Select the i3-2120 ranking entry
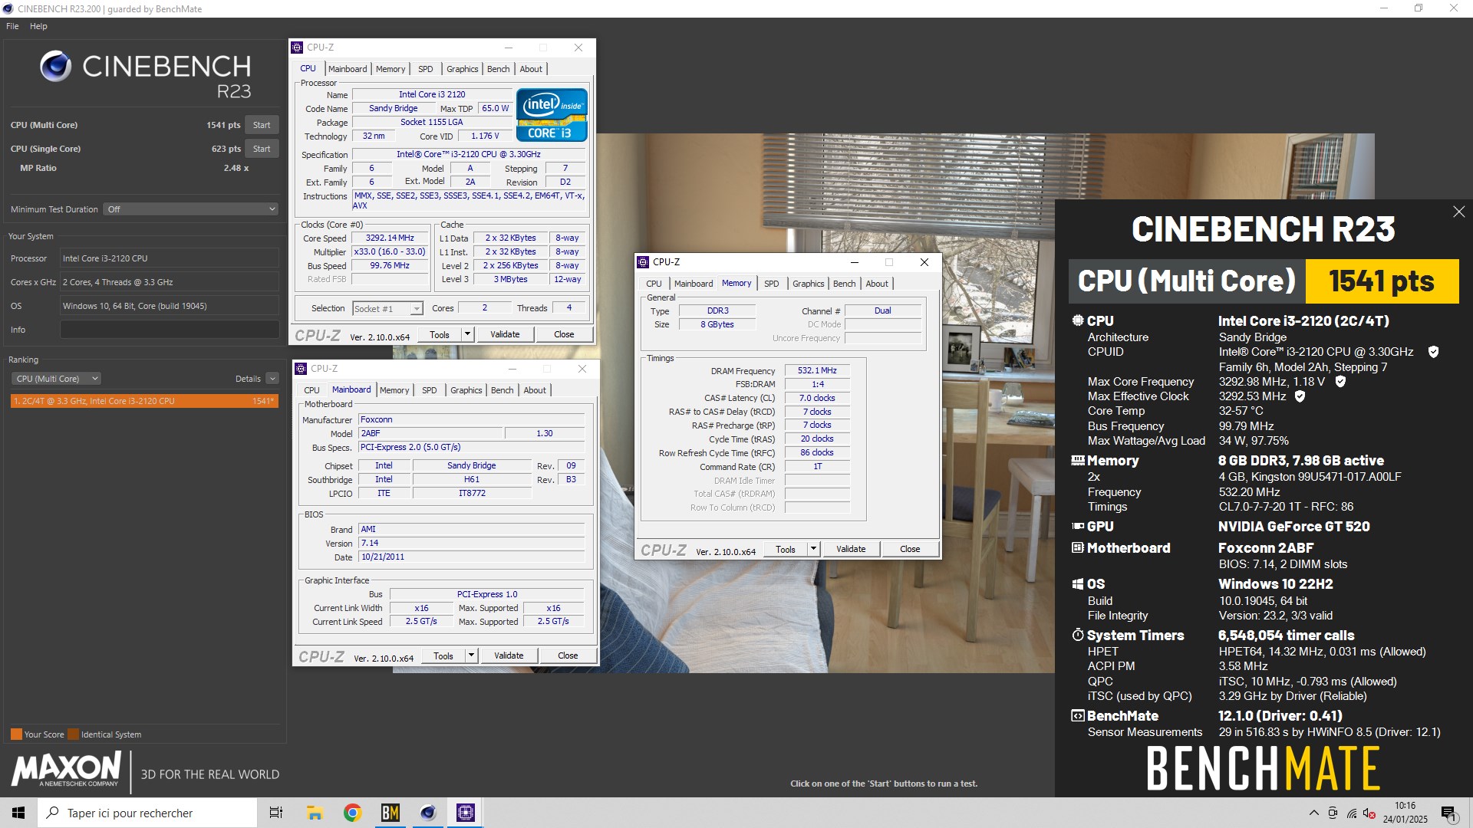This screenshot has width=1473, height=828. (x=144, y=401)
